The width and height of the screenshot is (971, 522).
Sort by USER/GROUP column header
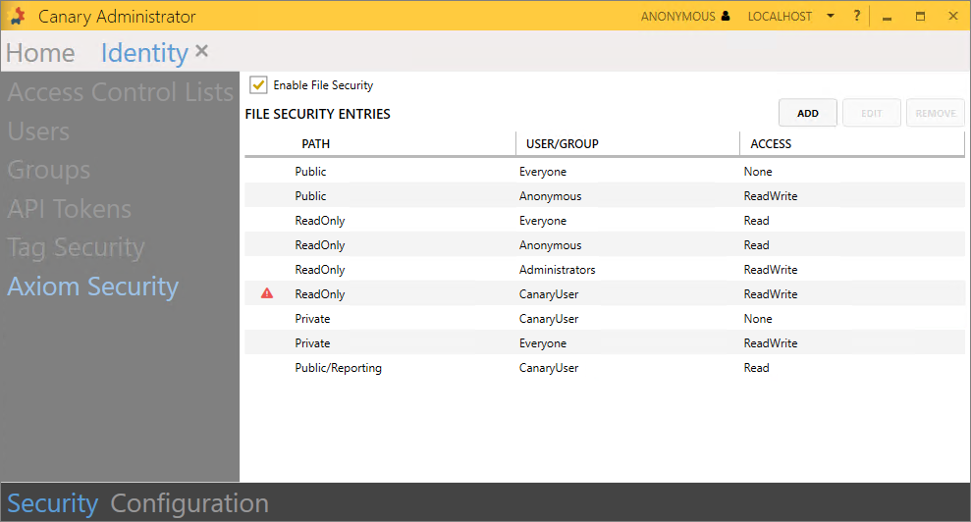[x=562, y=144]
